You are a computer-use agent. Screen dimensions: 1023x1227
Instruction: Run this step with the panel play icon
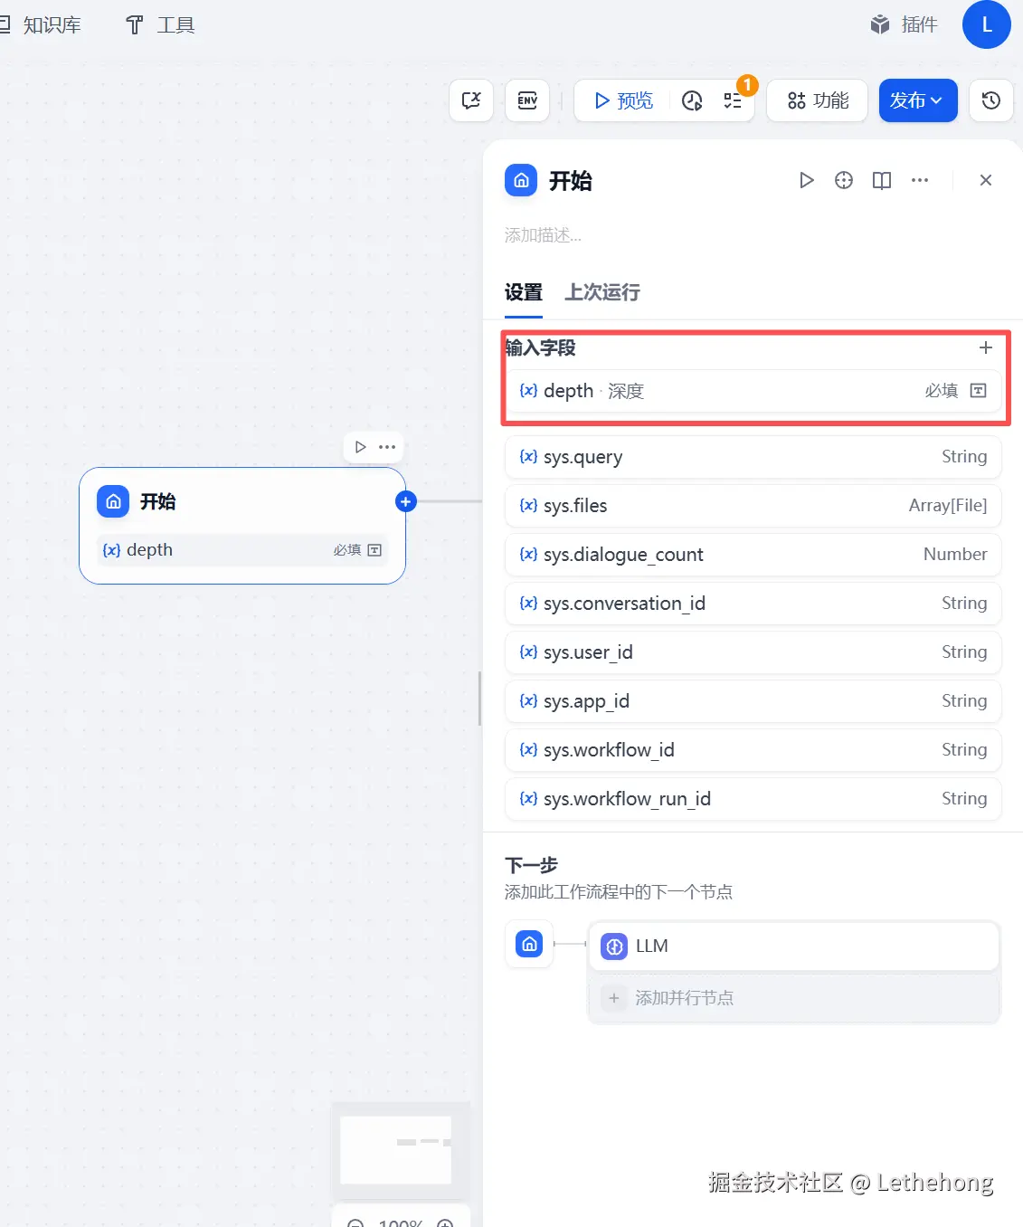click(807, 180)
